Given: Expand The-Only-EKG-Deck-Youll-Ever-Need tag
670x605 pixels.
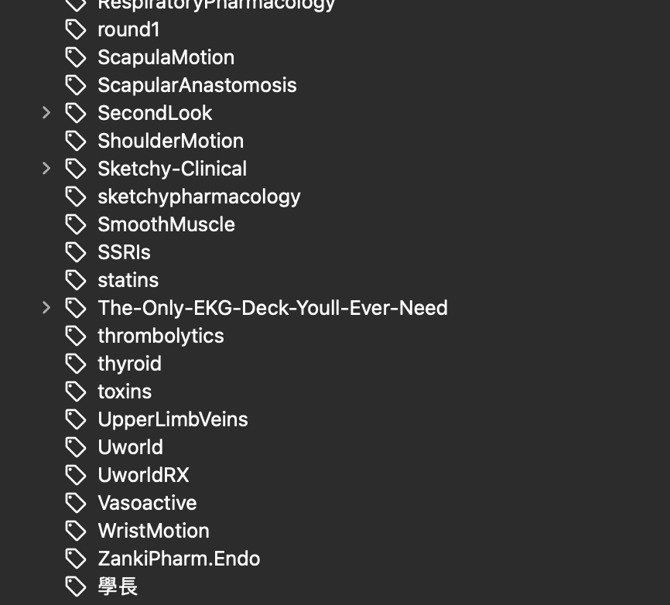Looking at the screenshot, I should pos(46,308).
